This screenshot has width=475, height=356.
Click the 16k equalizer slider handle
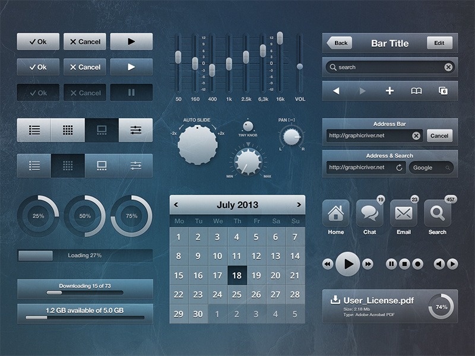coord(280,38)
